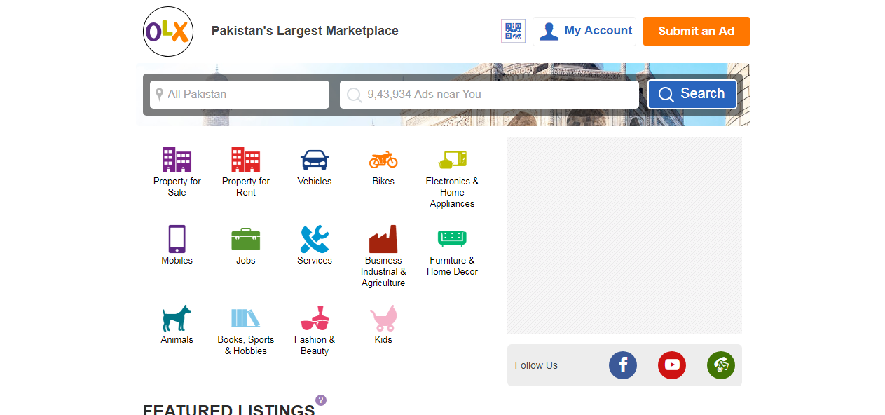Viewport: 885px width, 415px height.
Task: Open My Account
Action: [584, 32]
